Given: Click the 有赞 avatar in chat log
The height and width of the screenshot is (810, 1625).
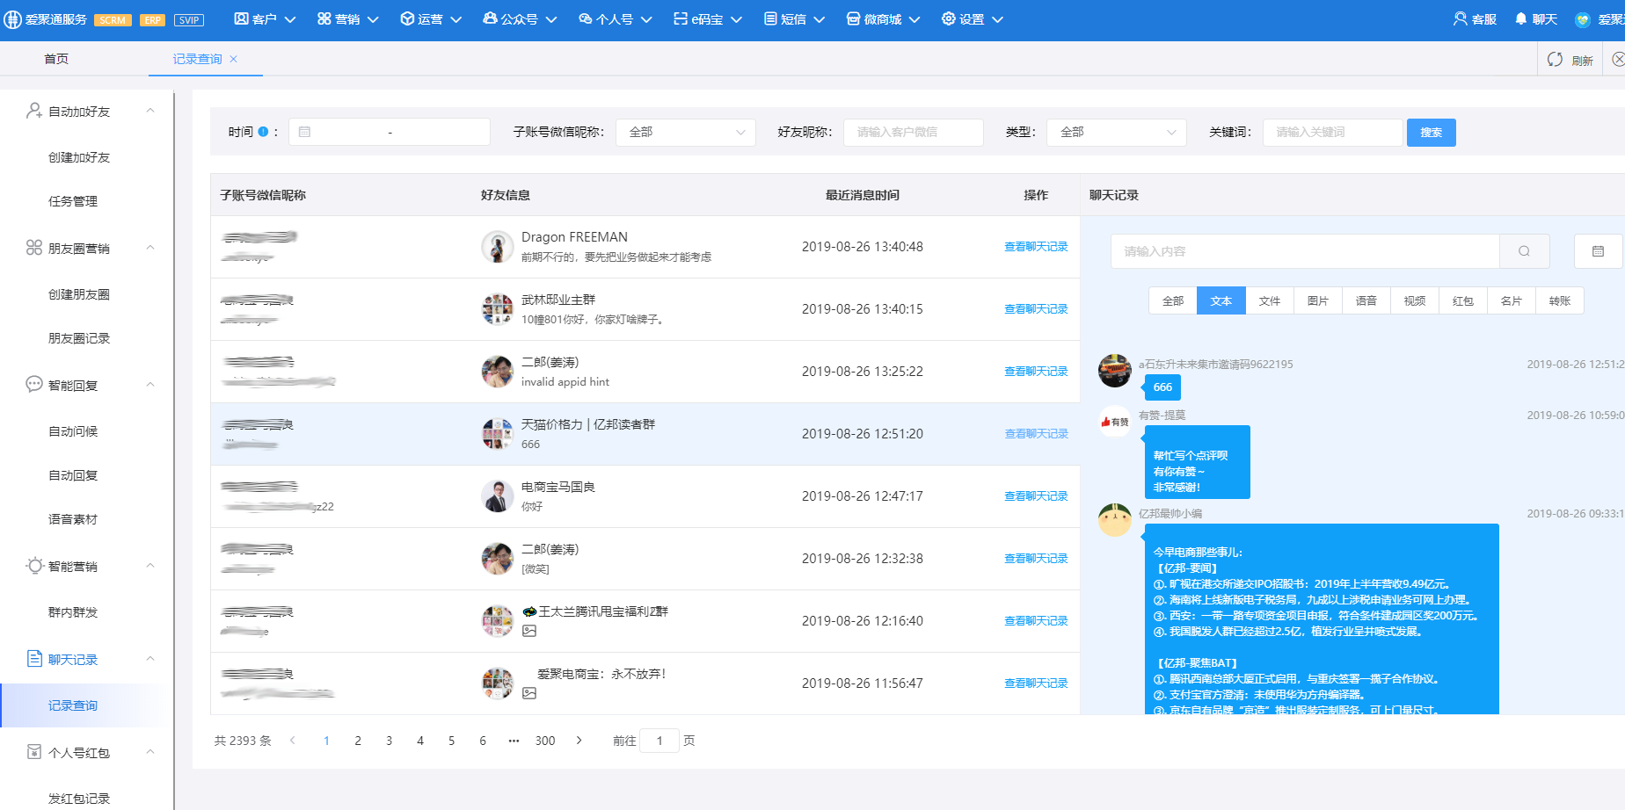Looking at the screenshot, I should click(1115, 422).
